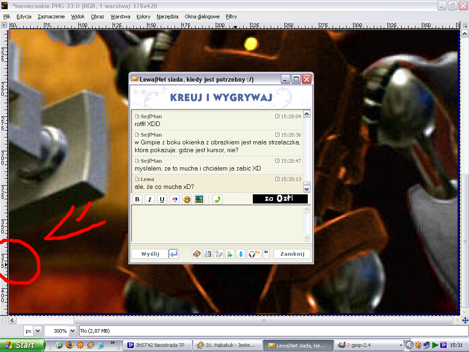Open chat history book icon
Screen dimensions: 469x352
(x=197, y=254)
